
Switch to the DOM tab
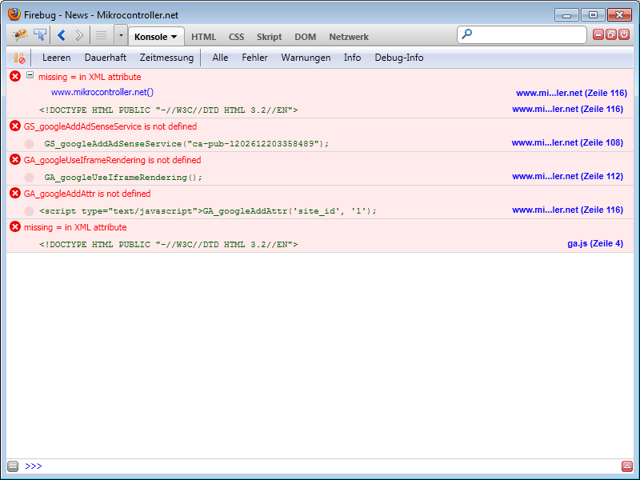coord(306,37)
